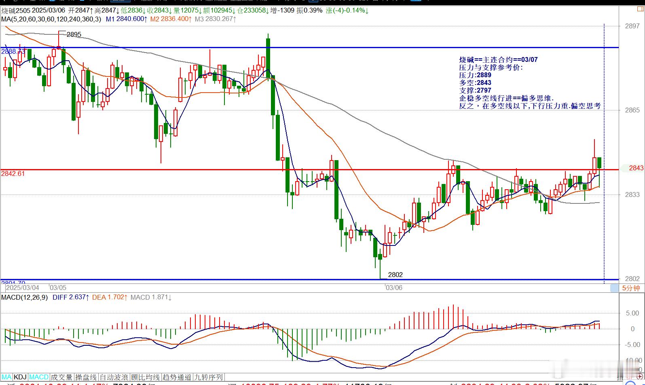
Task: Click the 2025/03/04 date label
Action: point(23,288)
